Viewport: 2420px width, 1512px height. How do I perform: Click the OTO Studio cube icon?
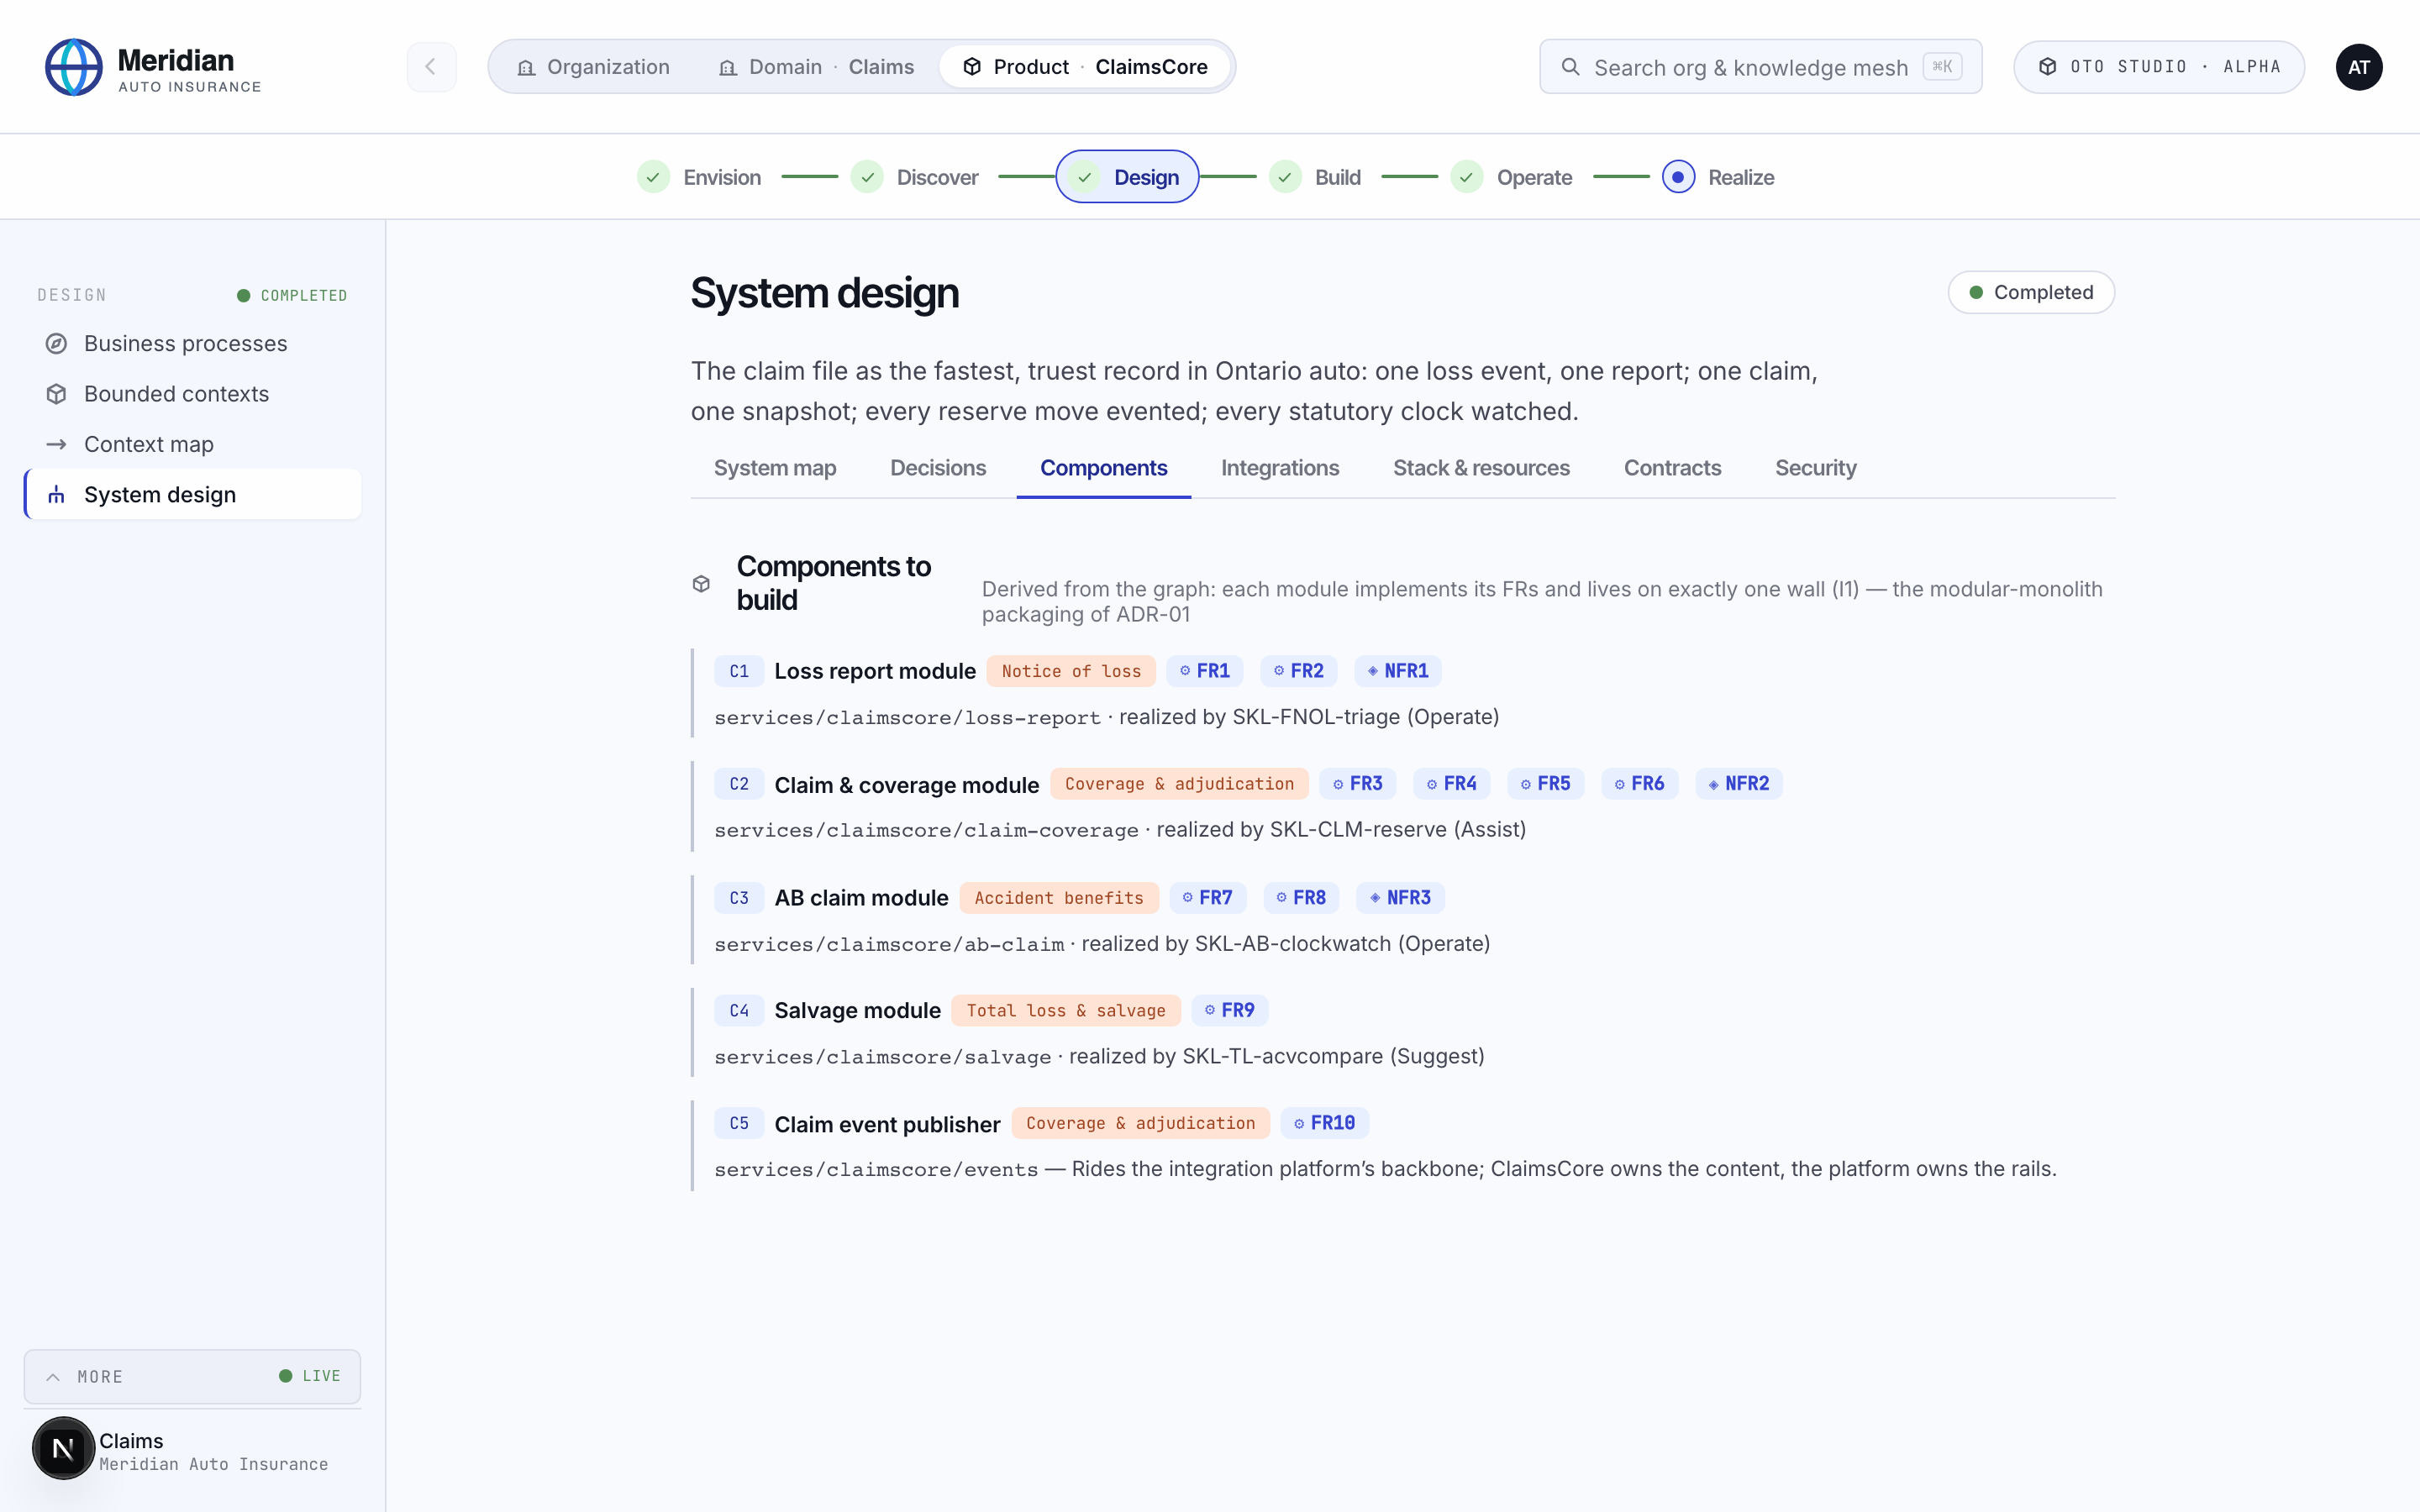pyautogui.click(x=2047, y=67)
